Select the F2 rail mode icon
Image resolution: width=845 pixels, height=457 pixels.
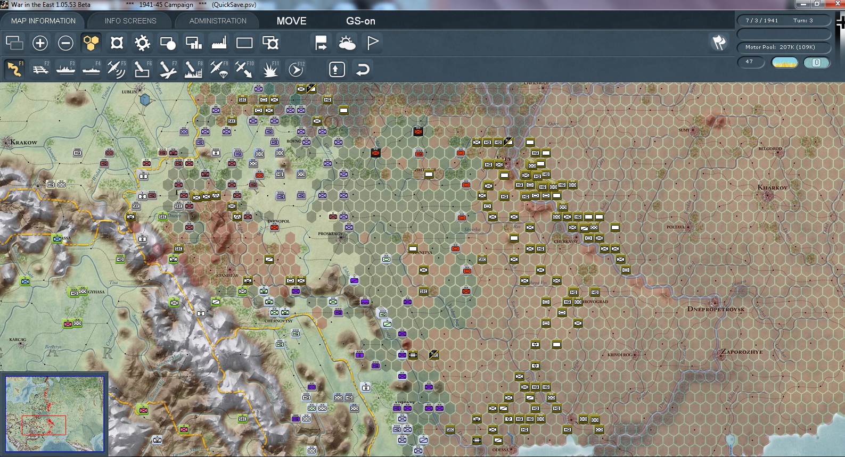40,69
